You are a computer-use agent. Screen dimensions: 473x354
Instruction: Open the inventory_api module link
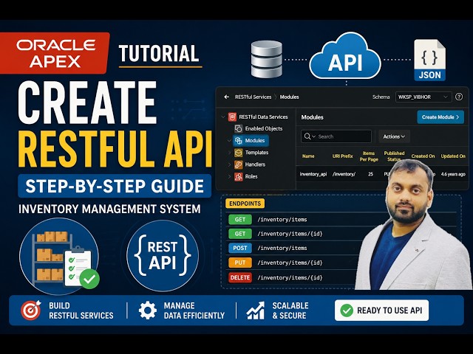pyautogui.click(x=313, y=174)
